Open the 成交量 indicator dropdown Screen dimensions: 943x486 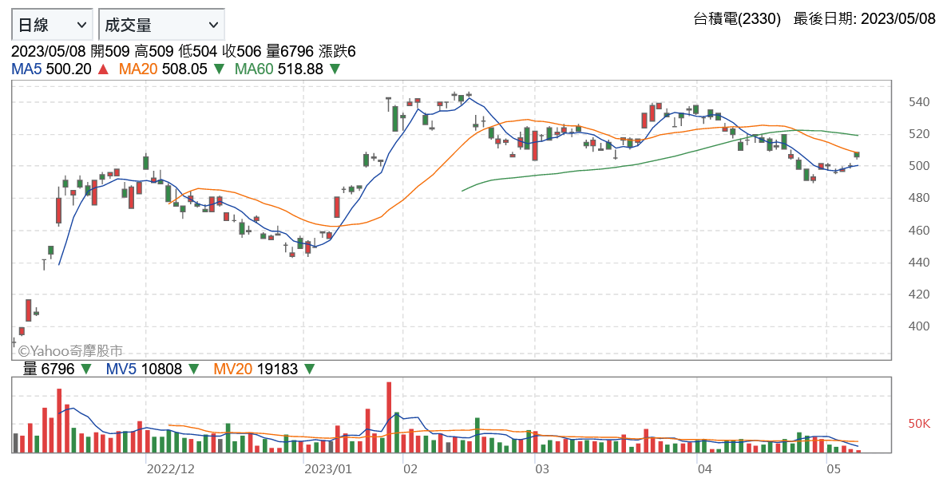tap(161, 25)
